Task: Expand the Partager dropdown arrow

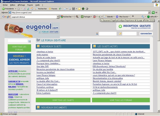Action: [91, 17]
